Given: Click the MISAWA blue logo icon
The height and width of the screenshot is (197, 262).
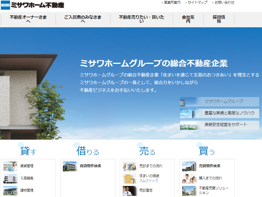Looking at the screenshot, I should tap(5, 5).
